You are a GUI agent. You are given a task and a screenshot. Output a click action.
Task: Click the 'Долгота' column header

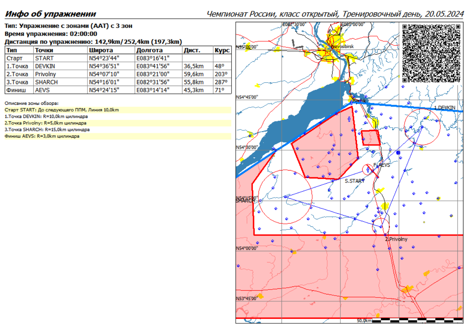click(149, 50)
